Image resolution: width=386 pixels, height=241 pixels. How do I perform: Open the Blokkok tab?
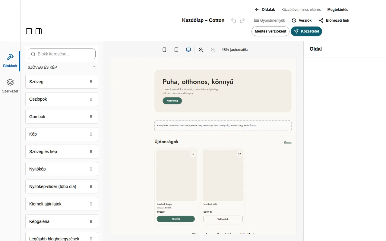tap(10, 61)
